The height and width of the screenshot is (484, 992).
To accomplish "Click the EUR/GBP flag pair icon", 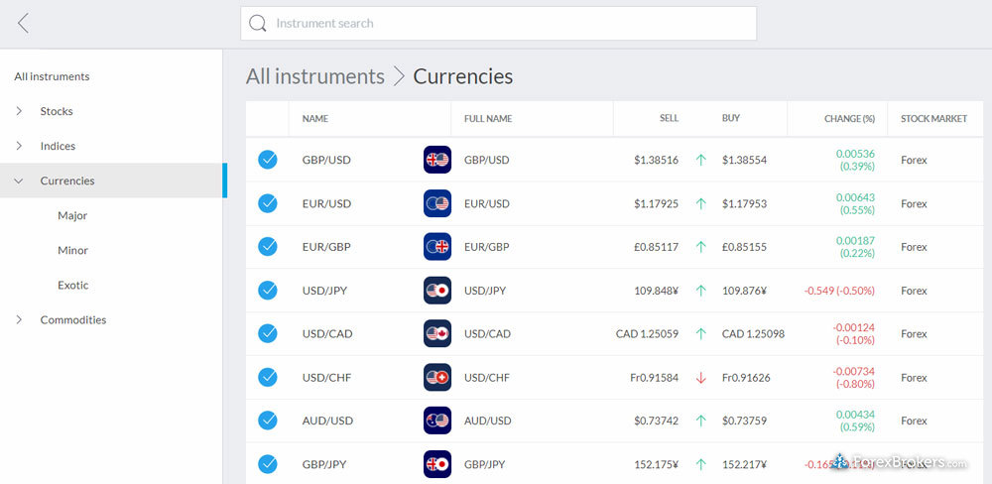I will pyautogui.click(x=436, y=247).
